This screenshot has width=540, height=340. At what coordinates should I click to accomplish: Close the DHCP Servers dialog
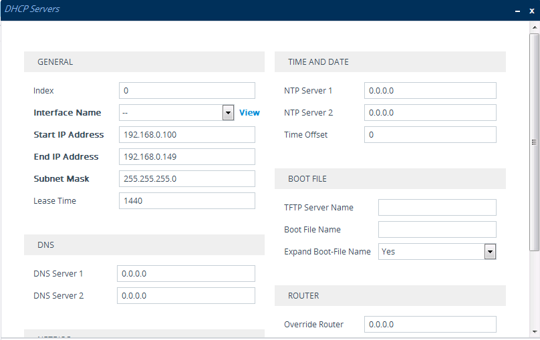(532, 11)
